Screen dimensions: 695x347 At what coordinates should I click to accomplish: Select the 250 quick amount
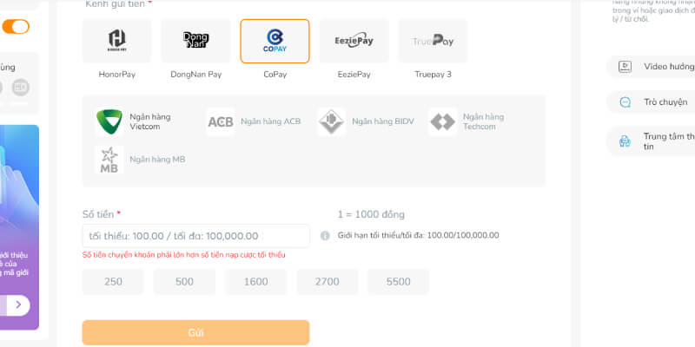[x=113, y=281]
